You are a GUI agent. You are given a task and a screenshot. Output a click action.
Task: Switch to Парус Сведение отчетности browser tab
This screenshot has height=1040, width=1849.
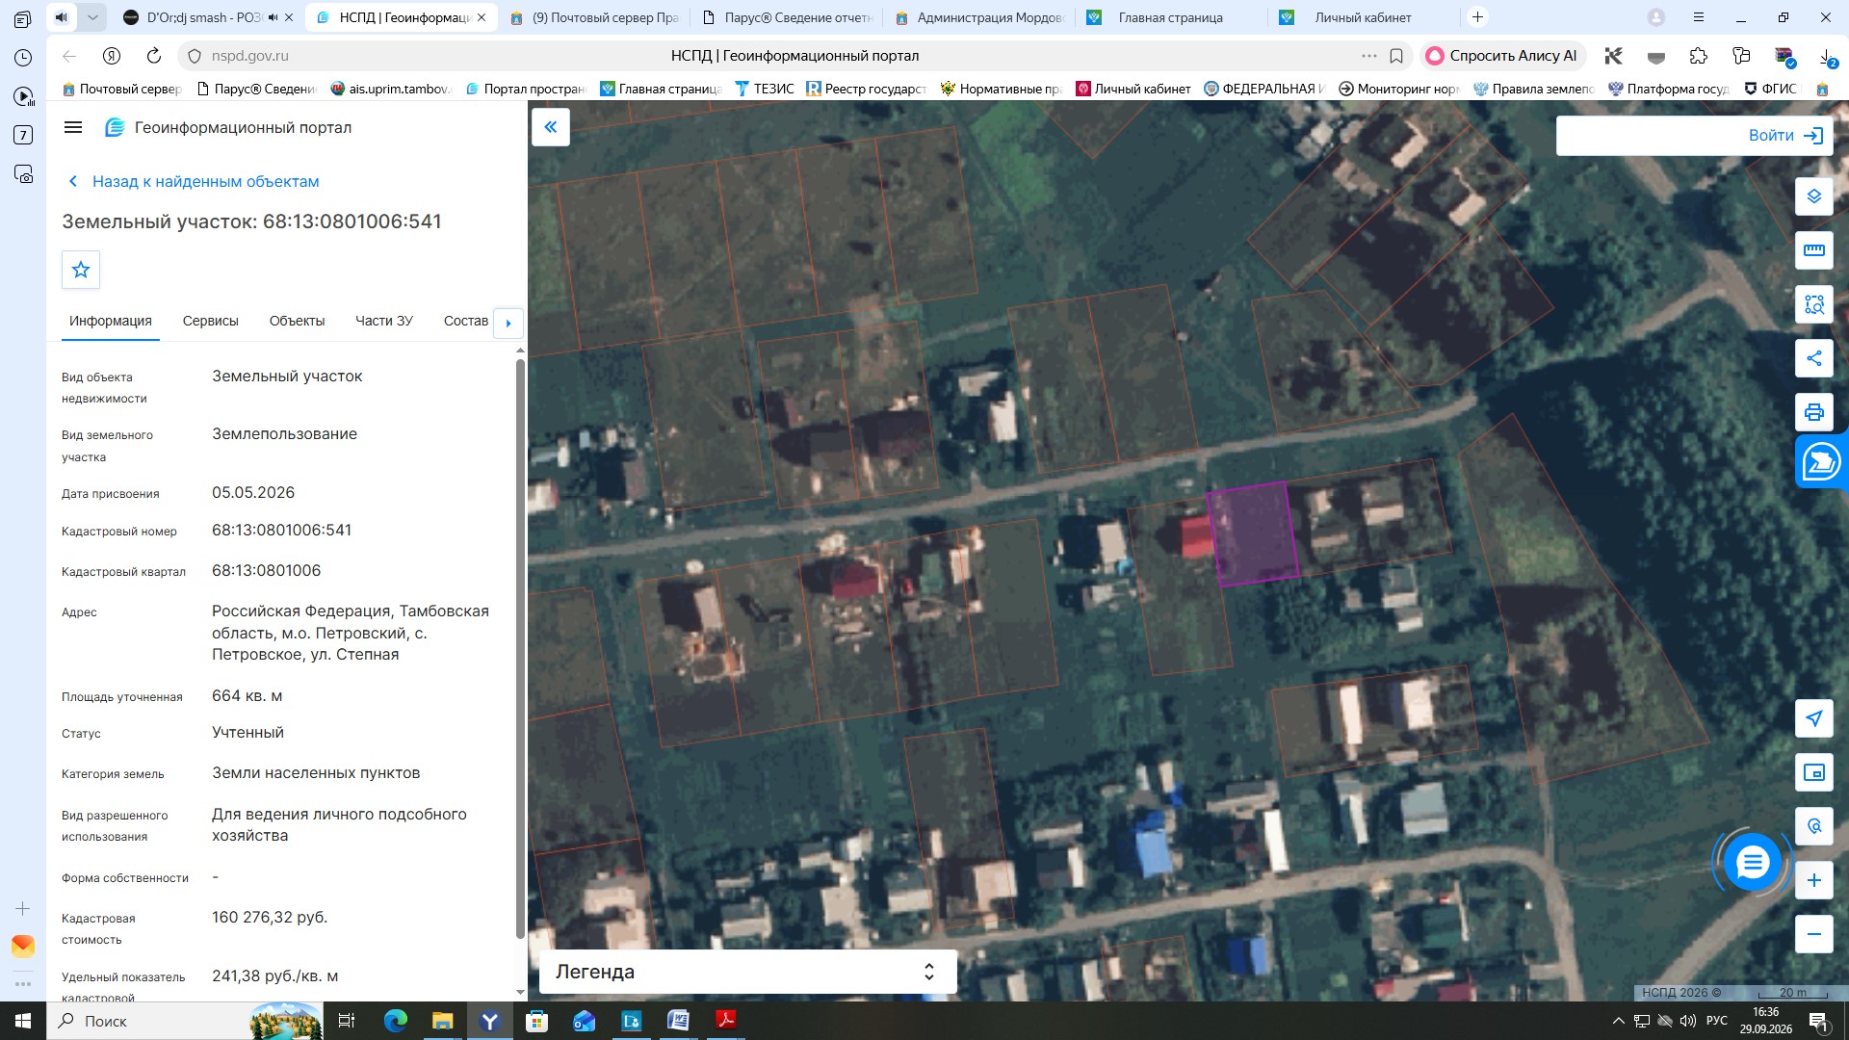788,17
